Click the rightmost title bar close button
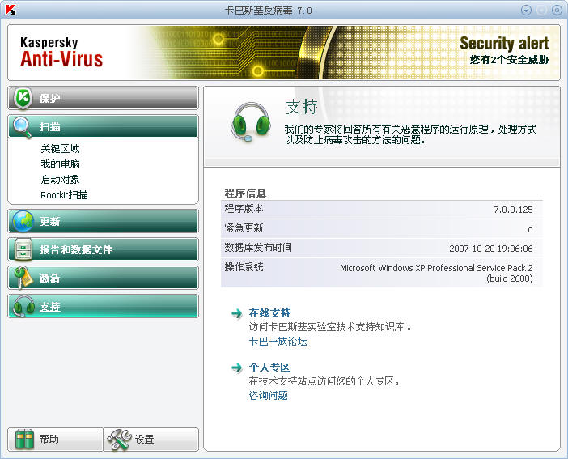Viewport: 568px width, 459px height. click(x=557, y=11)
